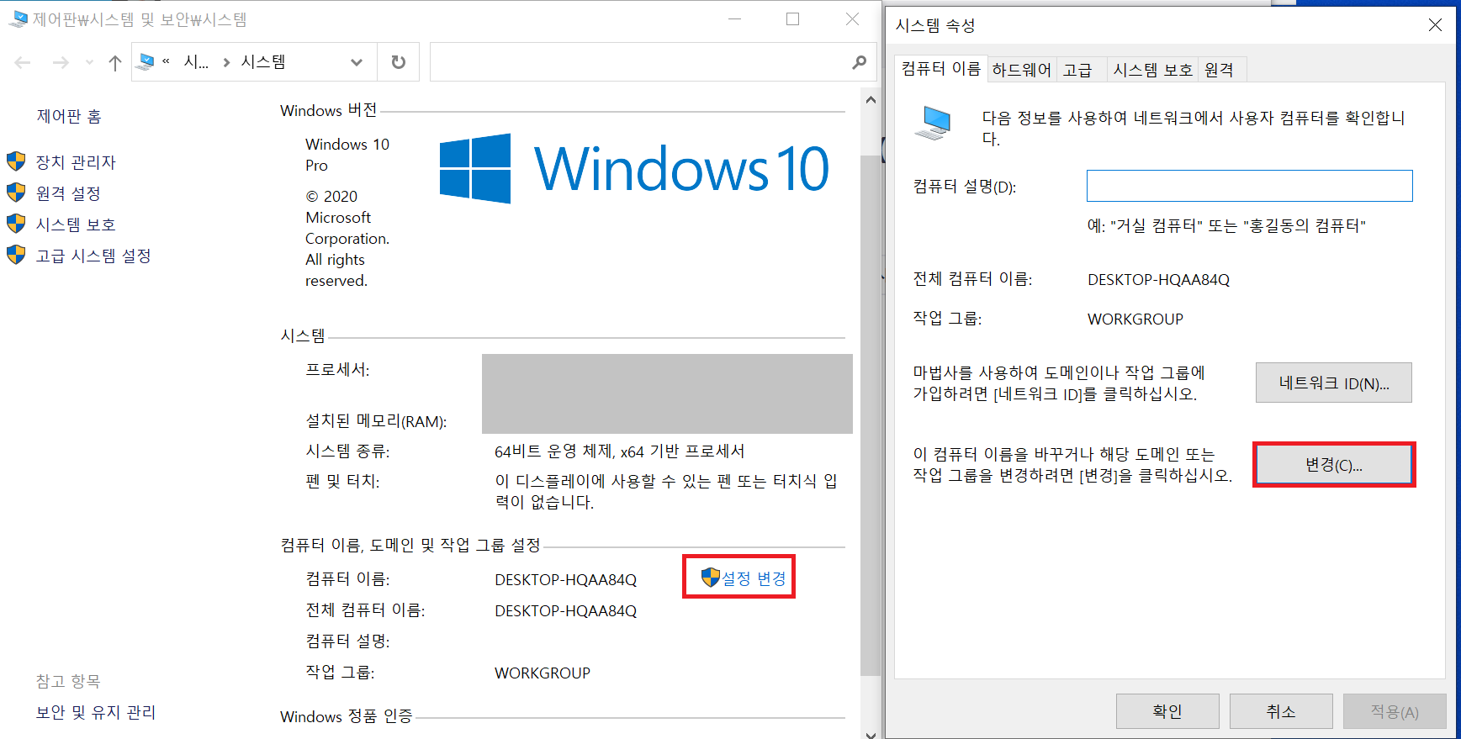
Task: Open 고급 시스템 설정 link
Action: point(93,256)
